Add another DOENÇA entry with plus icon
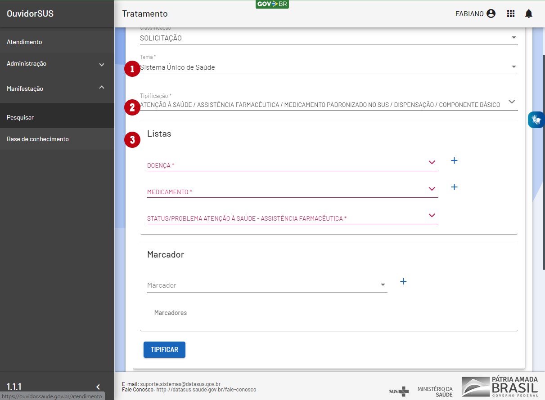 click(x=454, y=160)
